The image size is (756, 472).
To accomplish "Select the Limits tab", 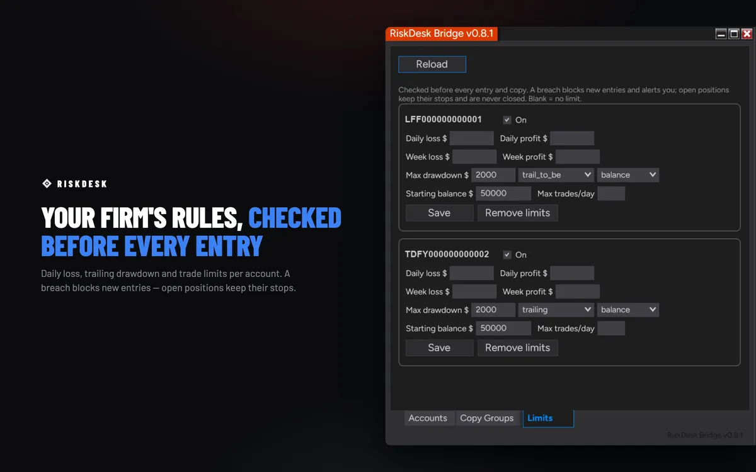I will [x=548, y=419].
